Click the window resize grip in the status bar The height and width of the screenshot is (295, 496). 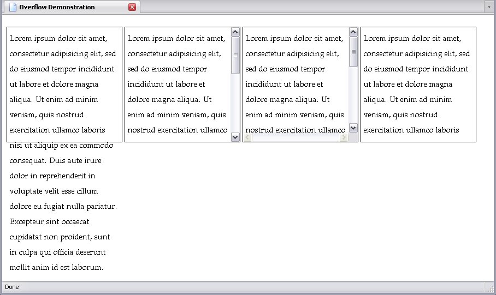pyautogui.click(x=491, y=289)
